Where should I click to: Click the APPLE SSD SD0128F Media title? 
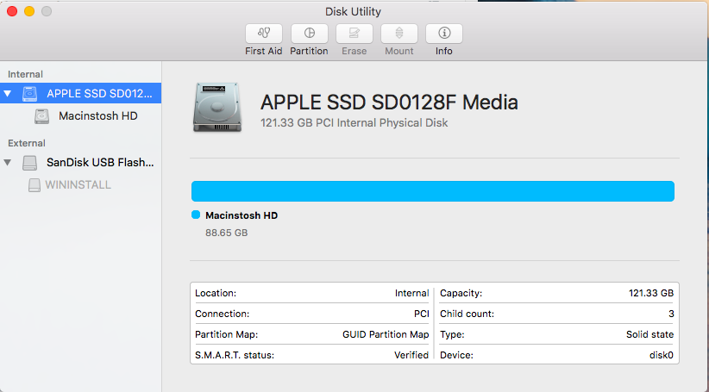[x=389, y=102]
